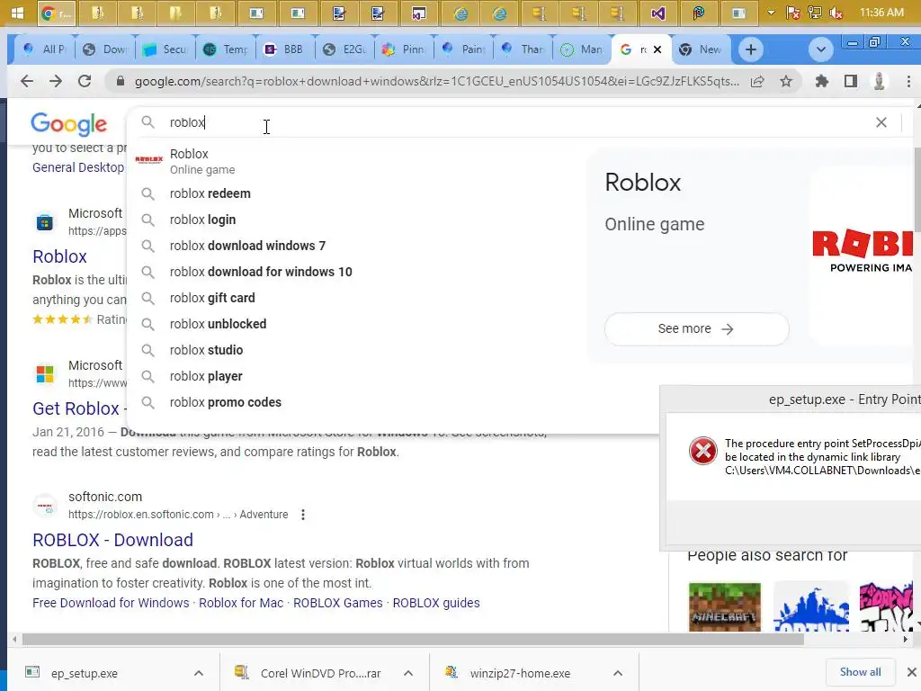
Task: Toggle the Chrome side panel
Action: pyautogui.click(x=851, y=81)
